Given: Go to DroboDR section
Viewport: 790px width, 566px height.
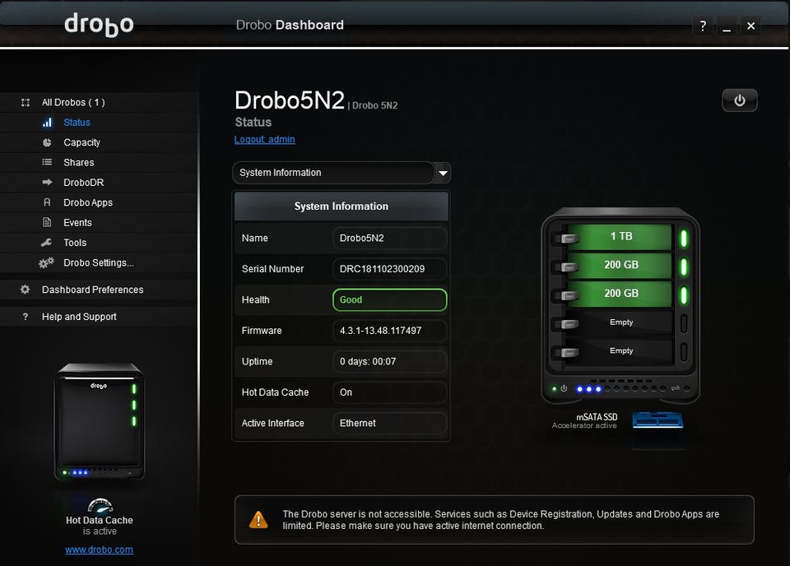Looking at the screenshot, I should coord(84,183).
